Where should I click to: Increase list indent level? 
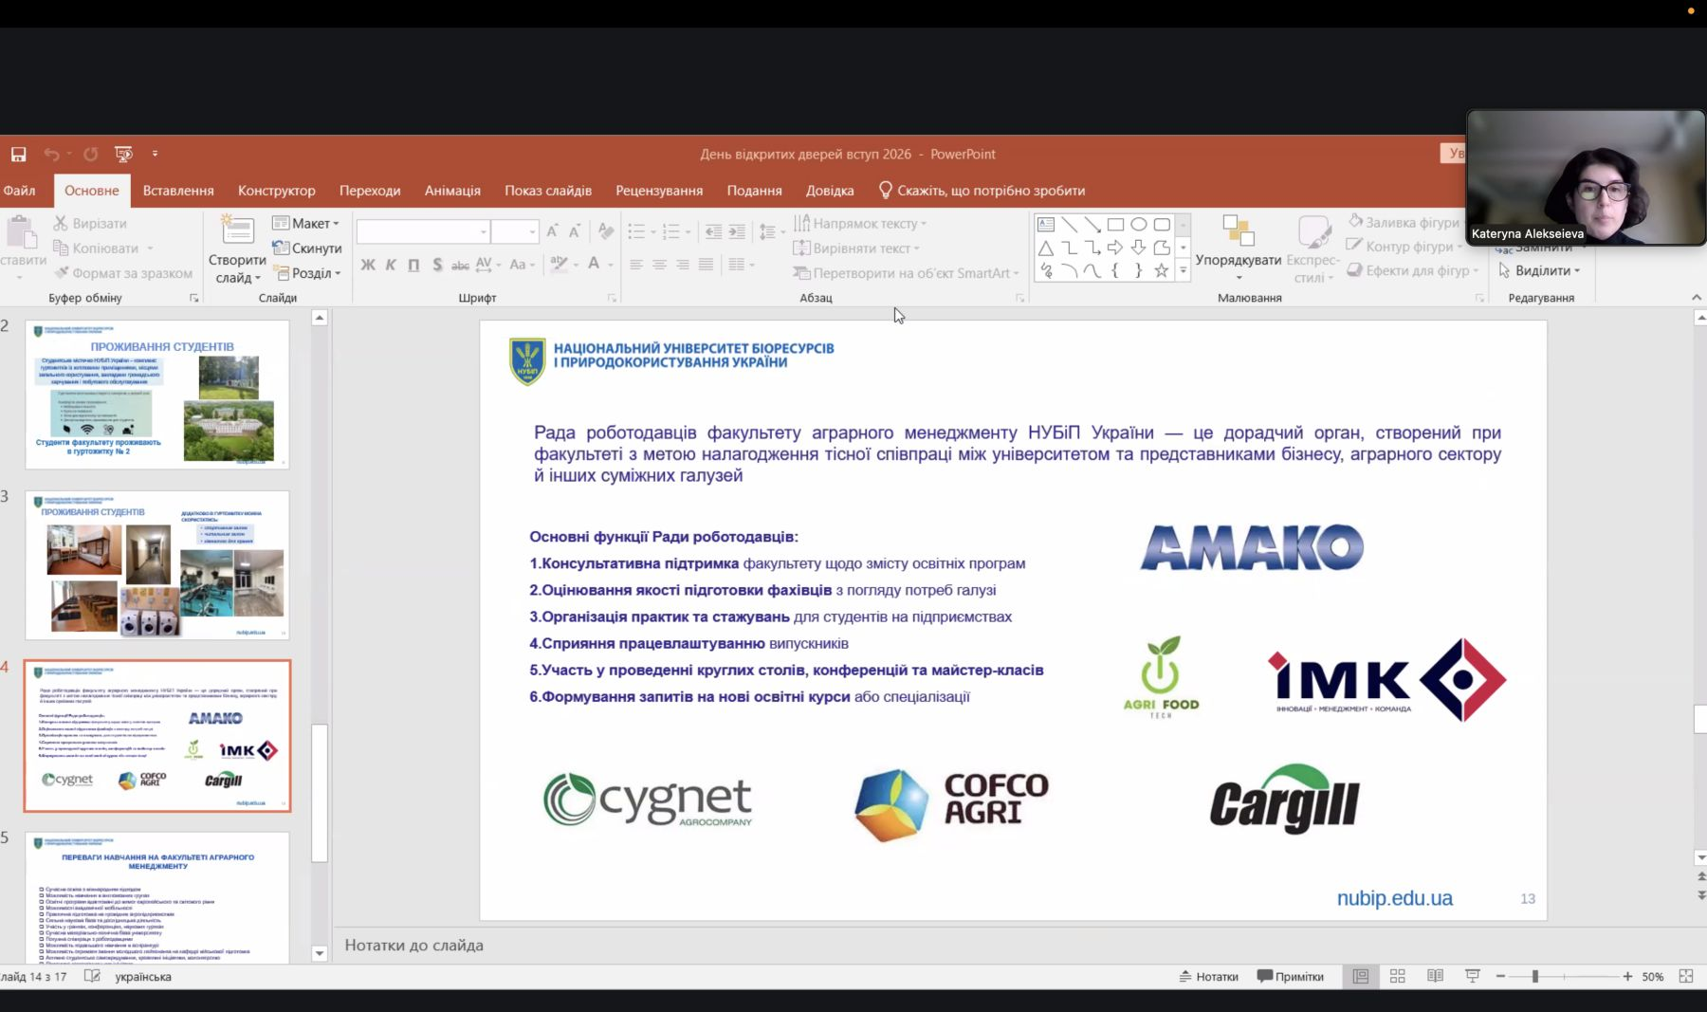click(x=737, y=231)
